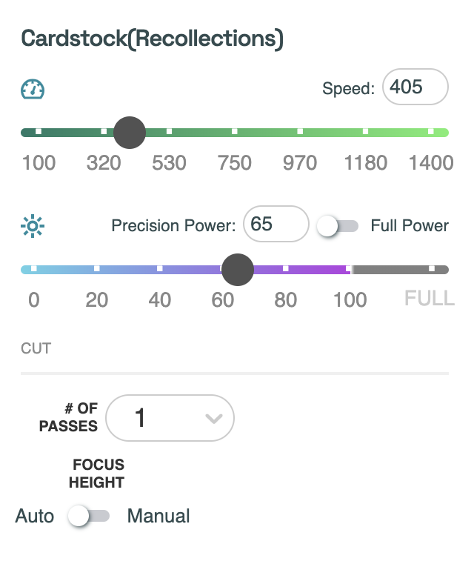Click the speedometer speed icon

point(33,90)
